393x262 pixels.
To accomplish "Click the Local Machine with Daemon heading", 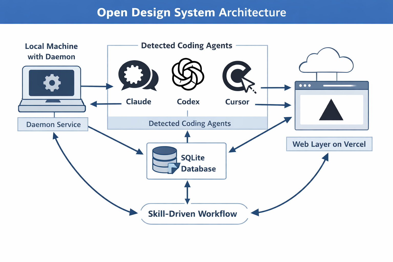I will (x=51, y=51).
